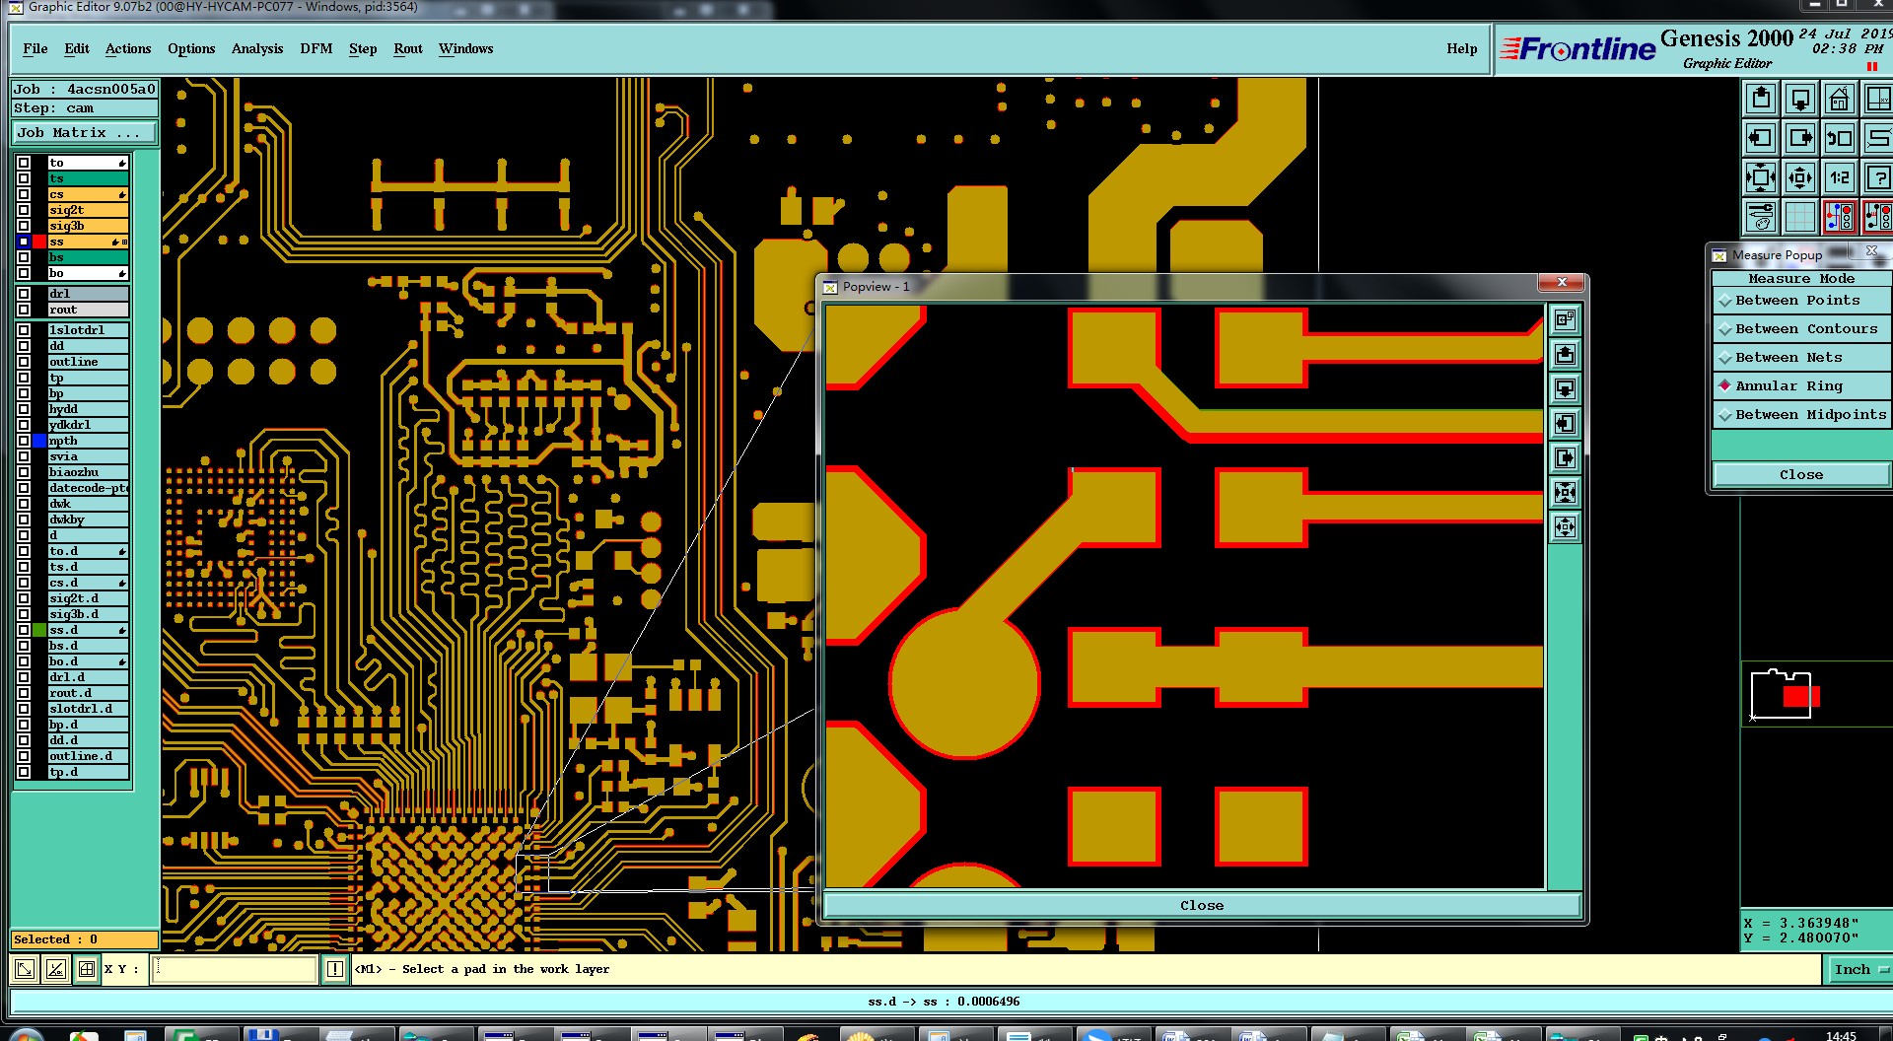Click the Home view icon in toolbar
Image resolution: width=1893 pixels, height=1041 pixels.
(x=1839, y=99)
